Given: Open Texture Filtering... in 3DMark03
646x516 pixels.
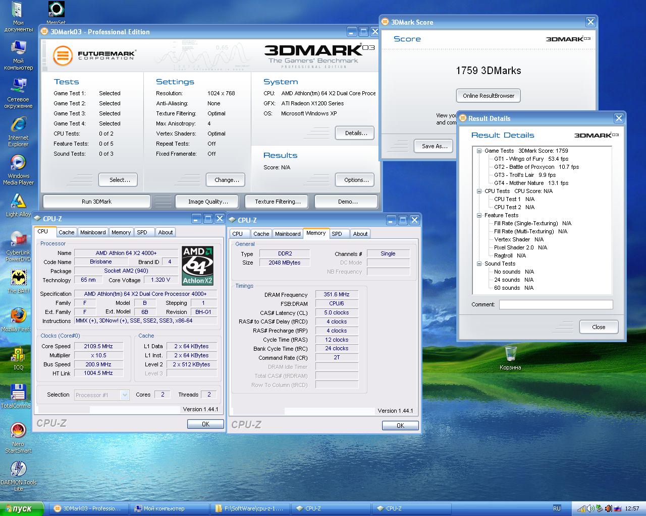Looking at the screenshot, I should pyautogui.click(x=278, y=202).
